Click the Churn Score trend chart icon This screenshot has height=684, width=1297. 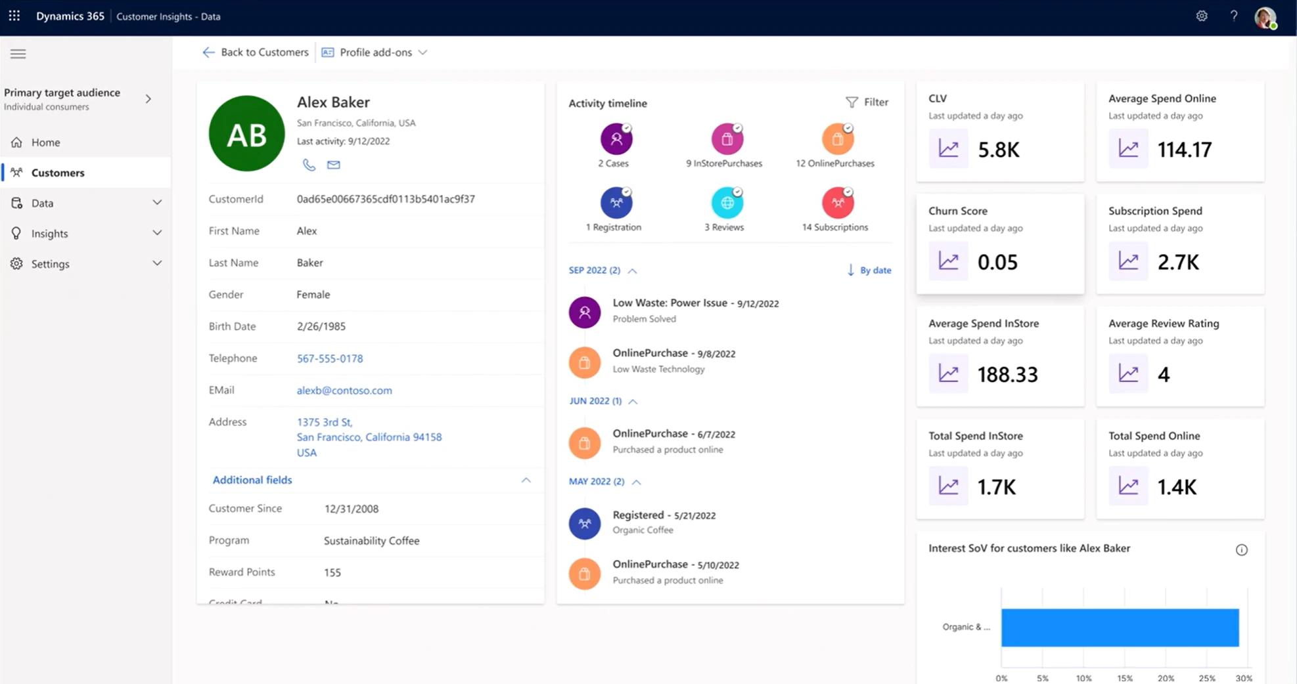click(948, 261)
